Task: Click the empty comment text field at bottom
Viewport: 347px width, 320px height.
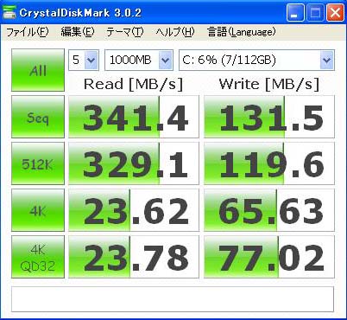Action: (173, 299)
